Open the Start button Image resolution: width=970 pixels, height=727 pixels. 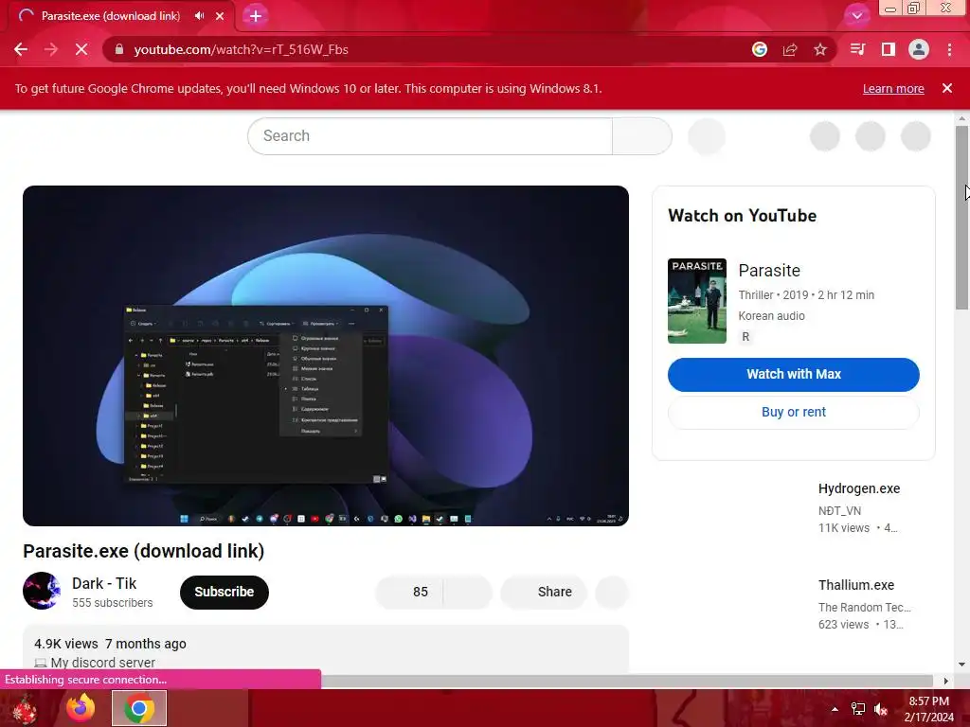click(x=25, y=708)
